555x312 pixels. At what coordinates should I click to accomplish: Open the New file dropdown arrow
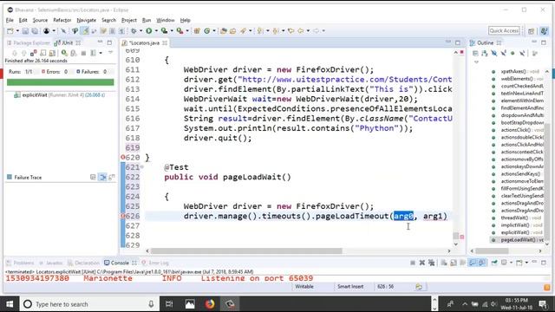(x=17, y=31)
